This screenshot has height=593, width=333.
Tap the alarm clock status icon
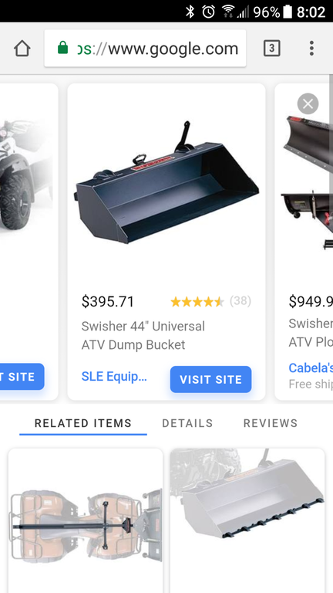click(x=208, y=12)
